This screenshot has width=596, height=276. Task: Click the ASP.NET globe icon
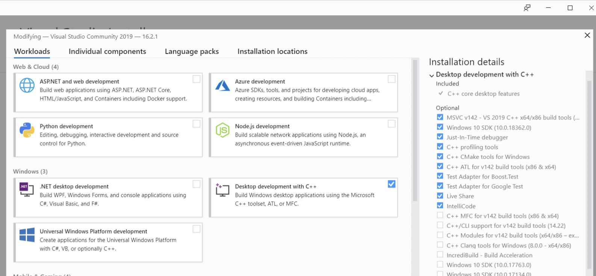tap(27, 85)
